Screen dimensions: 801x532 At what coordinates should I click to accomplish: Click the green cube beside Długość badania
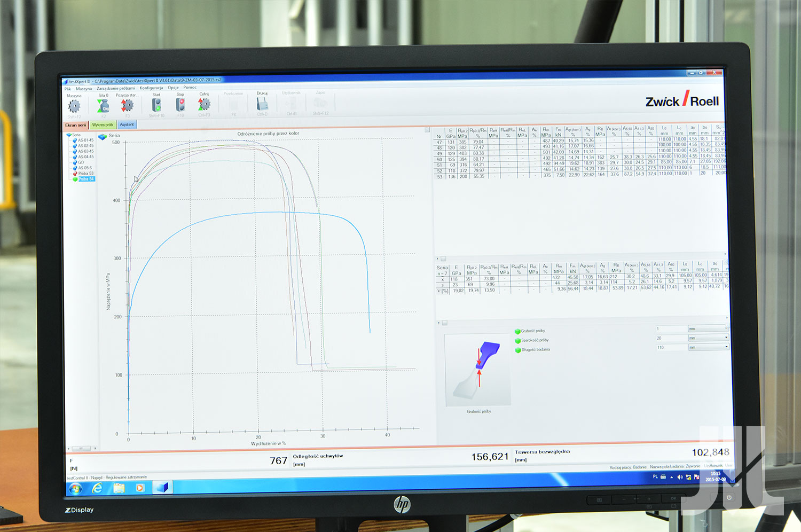[517, 350]
